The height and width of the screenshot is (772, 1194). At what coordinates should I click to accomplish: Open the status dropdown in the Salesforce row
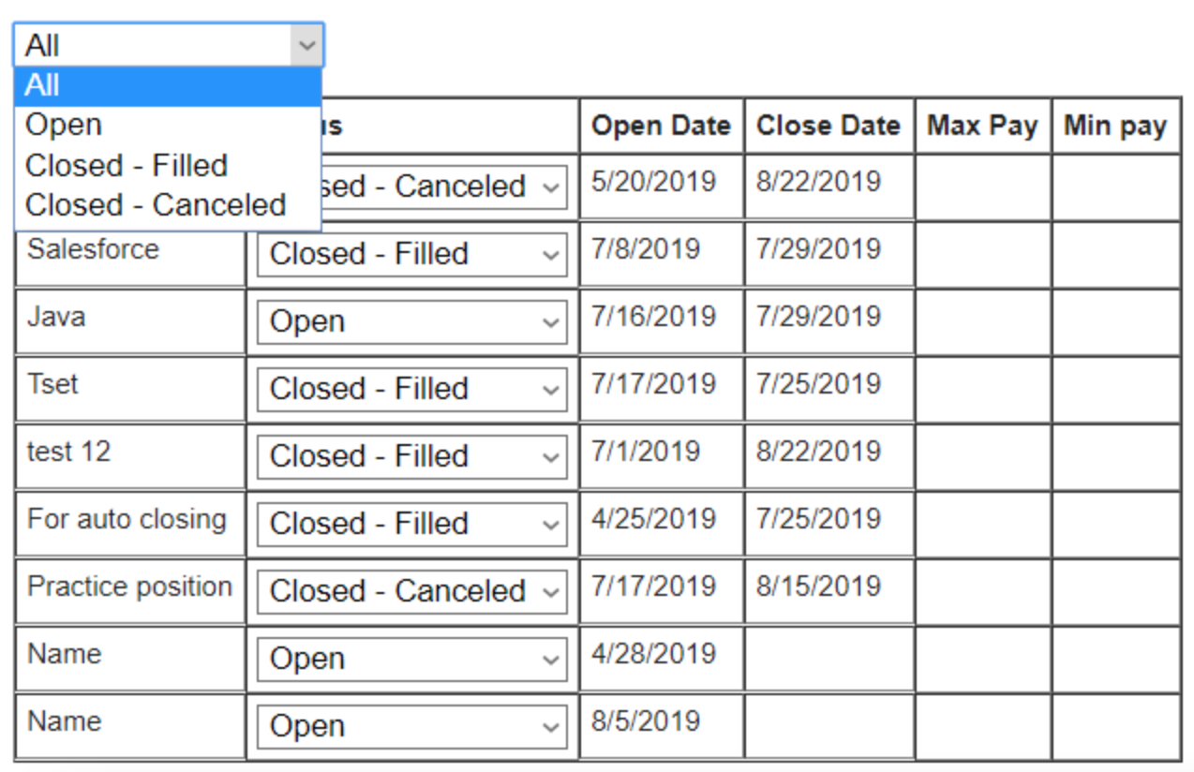point(411,254)
